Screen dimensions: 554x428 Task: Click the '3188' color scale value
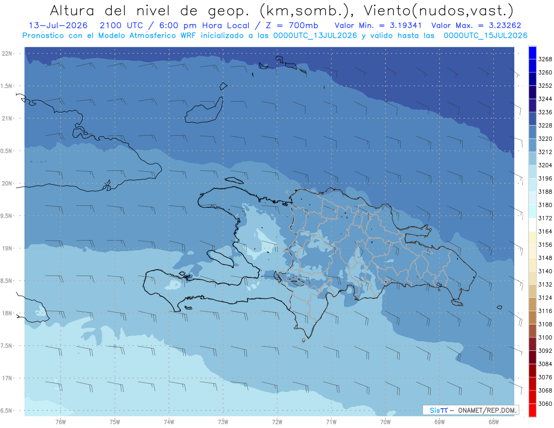545,192
